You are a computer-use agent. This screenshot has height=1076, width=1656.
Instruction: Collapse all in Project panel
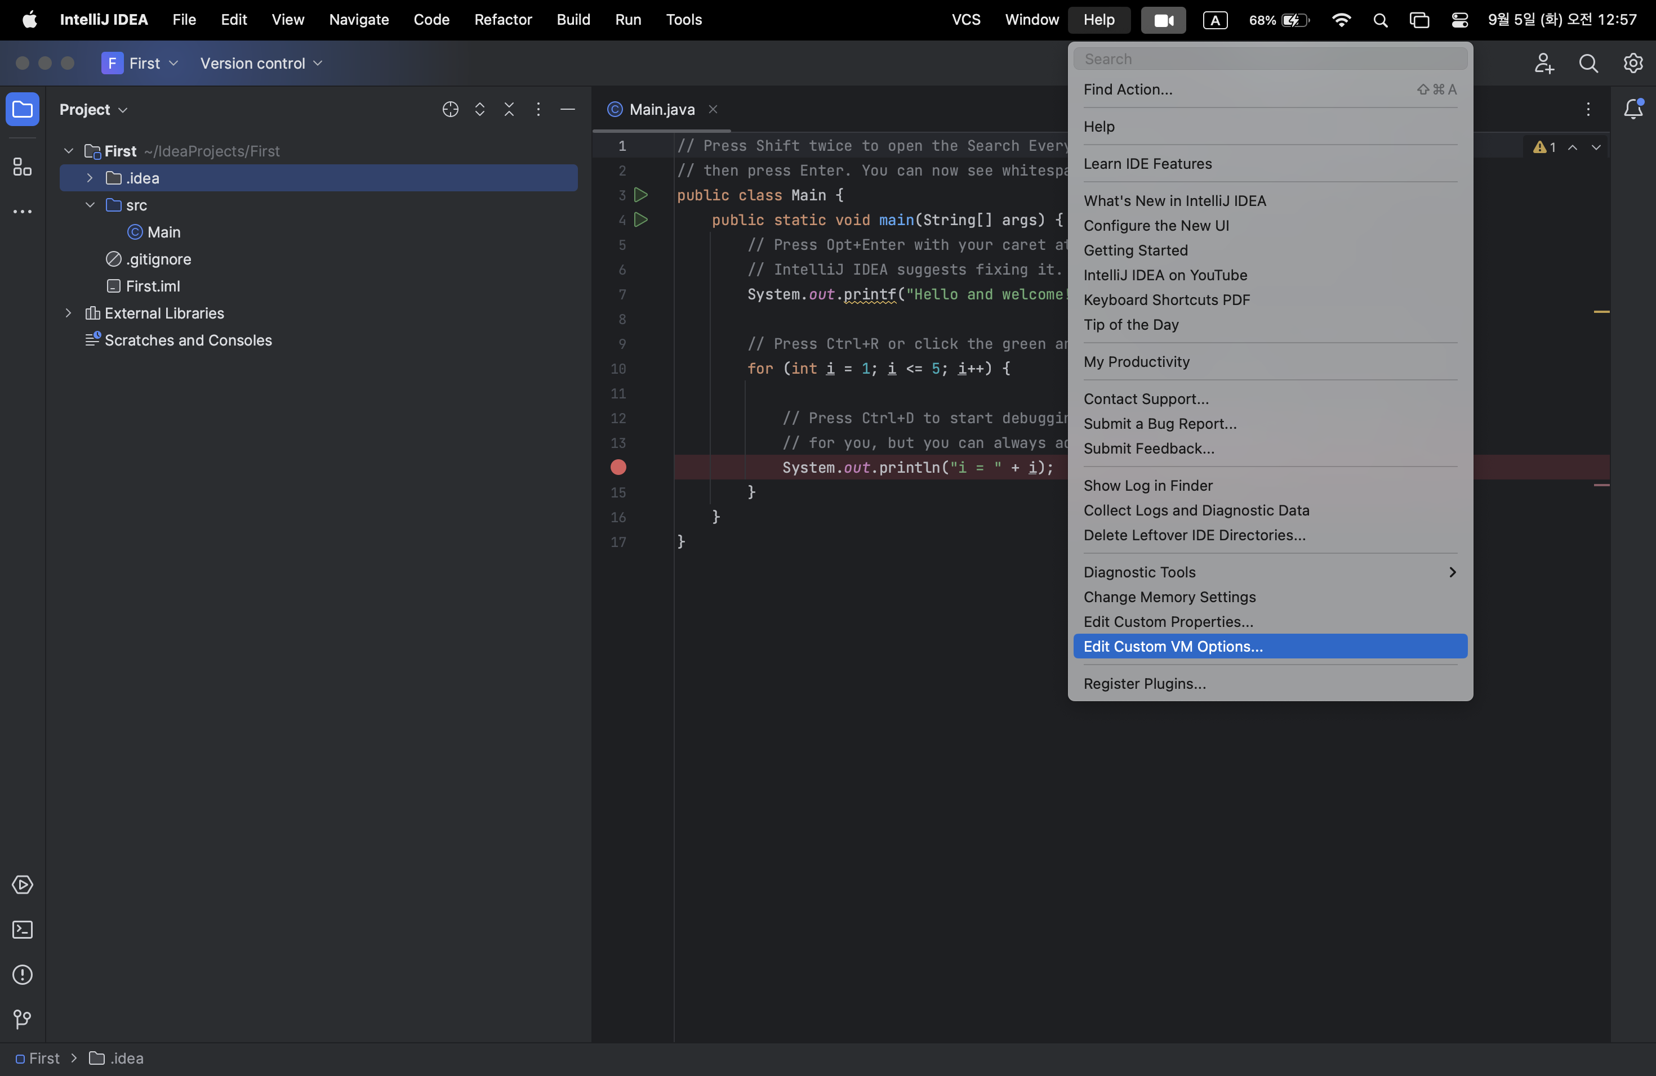click(x=509, y=109)
